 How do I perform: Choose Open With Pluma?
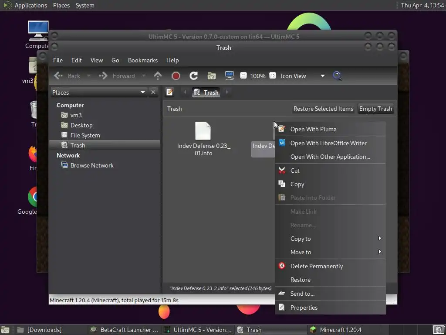pyautogui.click(x=330, y=129)
